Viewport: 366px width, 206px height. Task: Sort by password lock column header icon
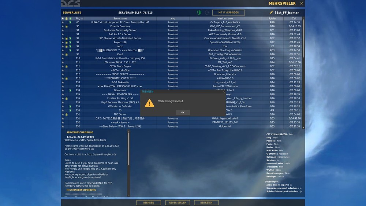coord(67,18)
